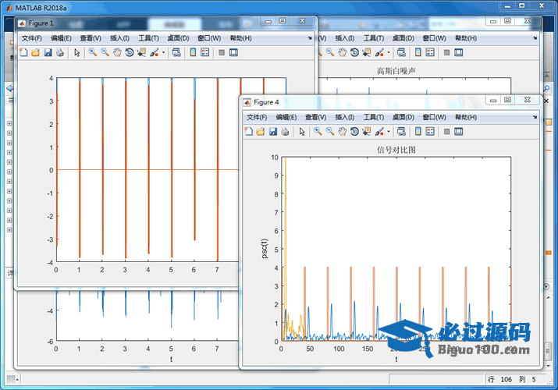Screen dimensions: 558x390
Task: Click Link Plot button in Figure 1 toolbar
Action: (176, 52)
